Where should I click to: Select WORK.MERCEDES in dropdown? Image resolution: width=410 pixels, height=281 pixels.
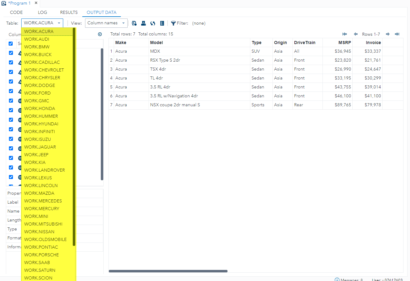click(x=47, y=201)
